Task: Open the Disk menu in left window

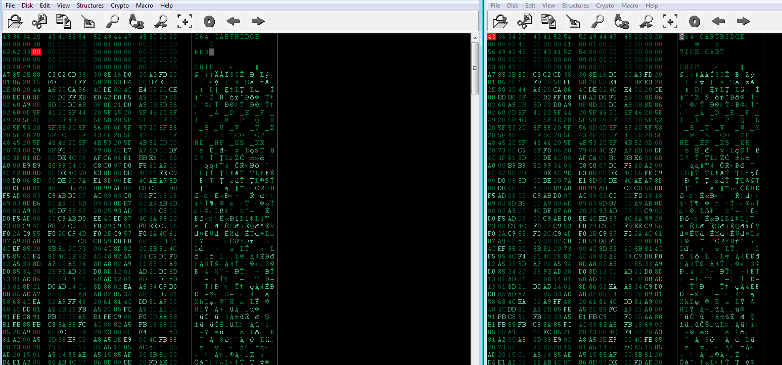Action: [27, 6]
